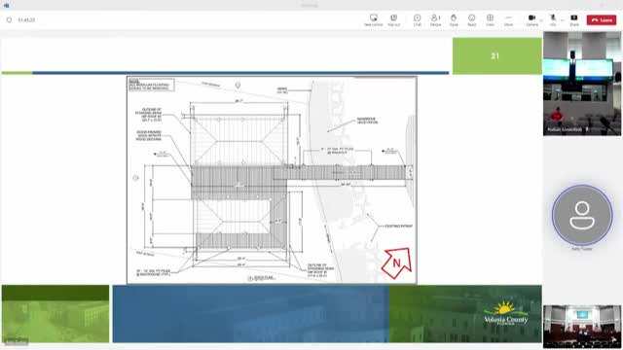
Task: Expand the Camera options dropdown arrow
Action: click(x=541, y=19)
